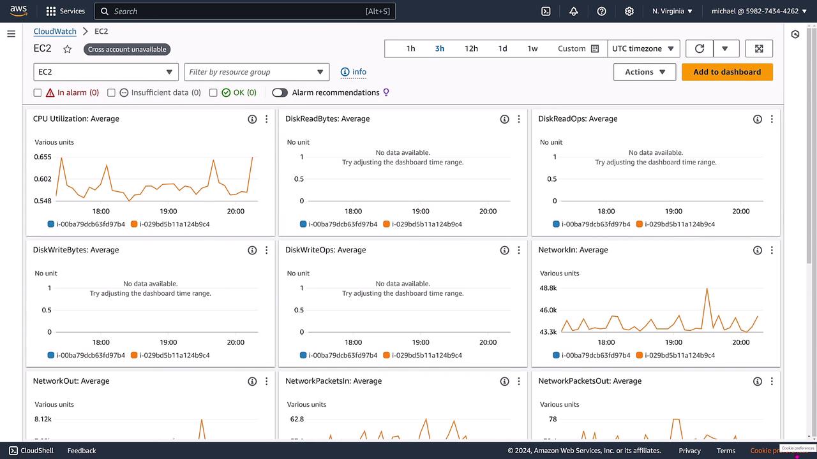Screen dimensions: 817x459
Task: Click the orange i-029bd5b11a124b9c4 legend swatch in CPU Utilization
Action: tap(134, 224)
